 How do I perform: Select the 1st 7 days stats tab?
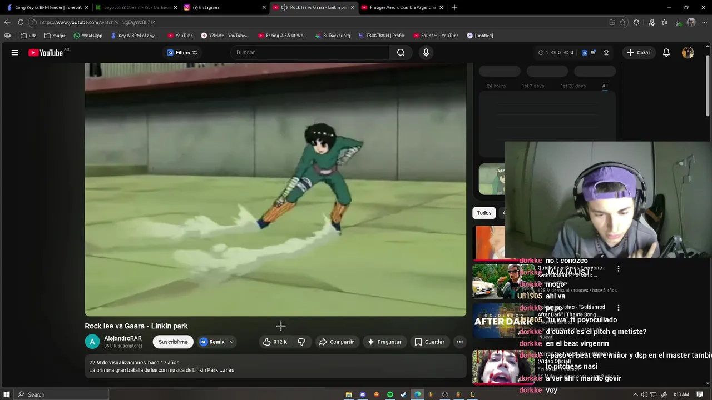point(533,86)
